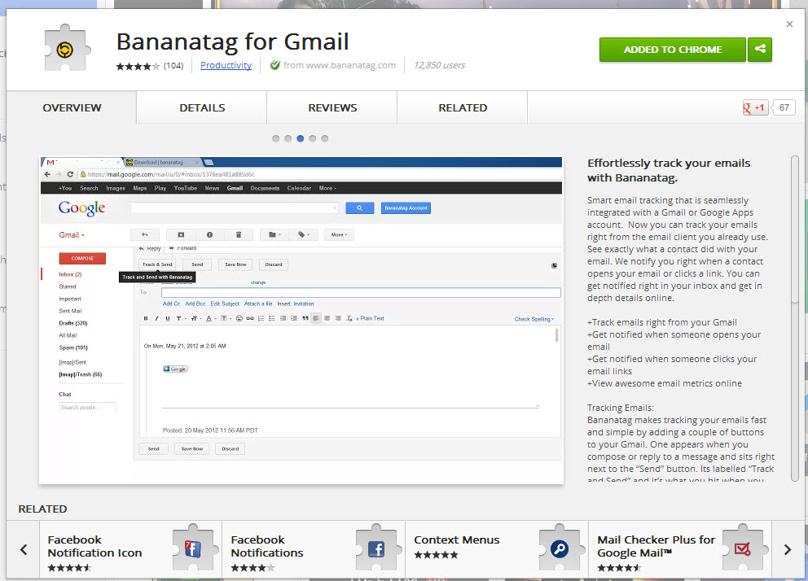Image resolution: width=808 pixels, height=581 pixels.
Task: Click the verified checkmark next to bananatag.com
Action: click(275, 65)
